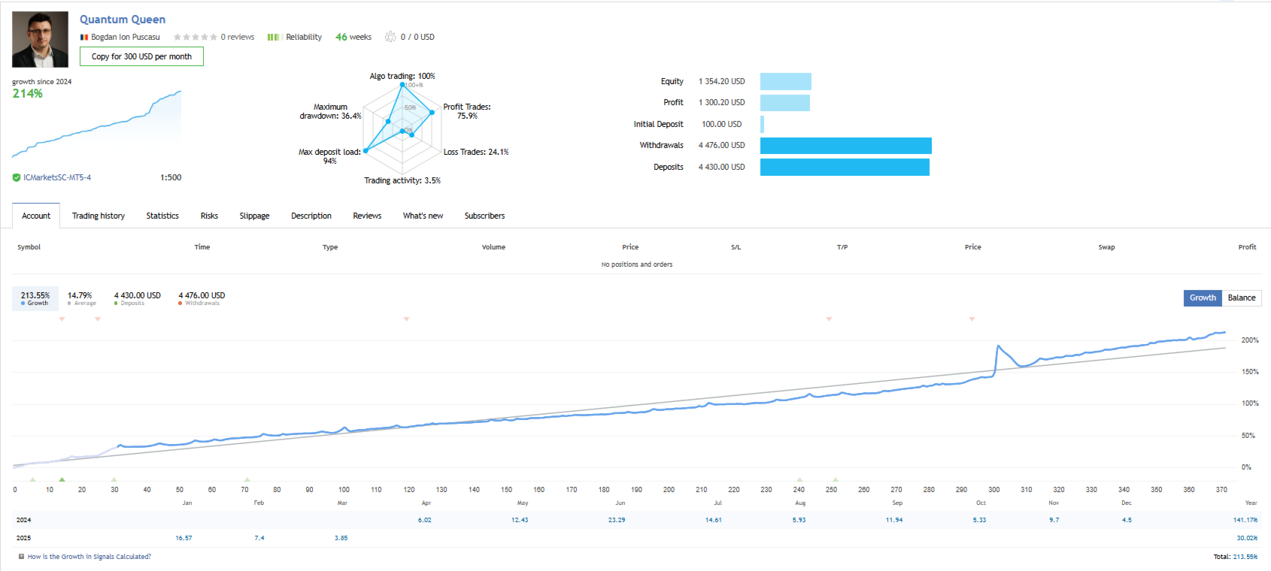Click the Bogdan Ion Puscasu profile photo

(x=40, y=39)
